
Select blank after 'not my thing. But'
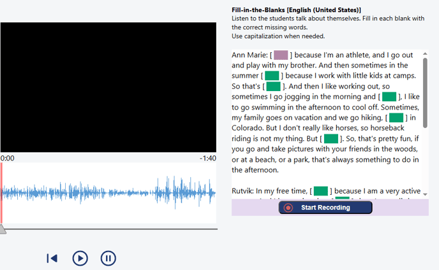tap(331, 138)
